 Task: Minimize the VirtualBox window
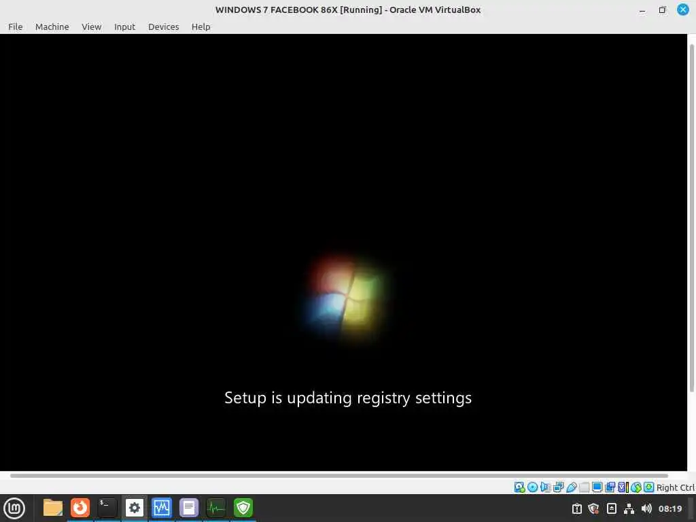pos(642,10)
